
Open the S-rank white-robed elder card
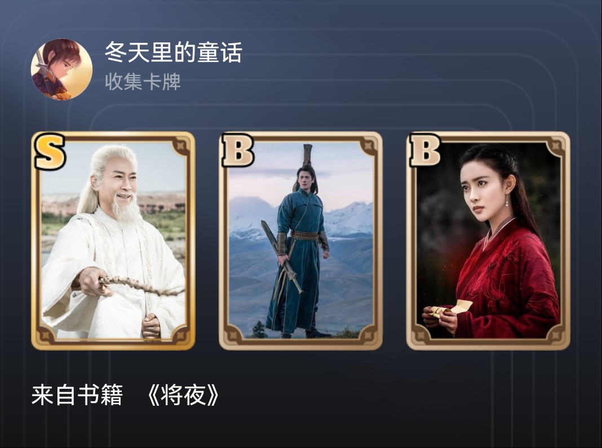(x=113, y=241)
